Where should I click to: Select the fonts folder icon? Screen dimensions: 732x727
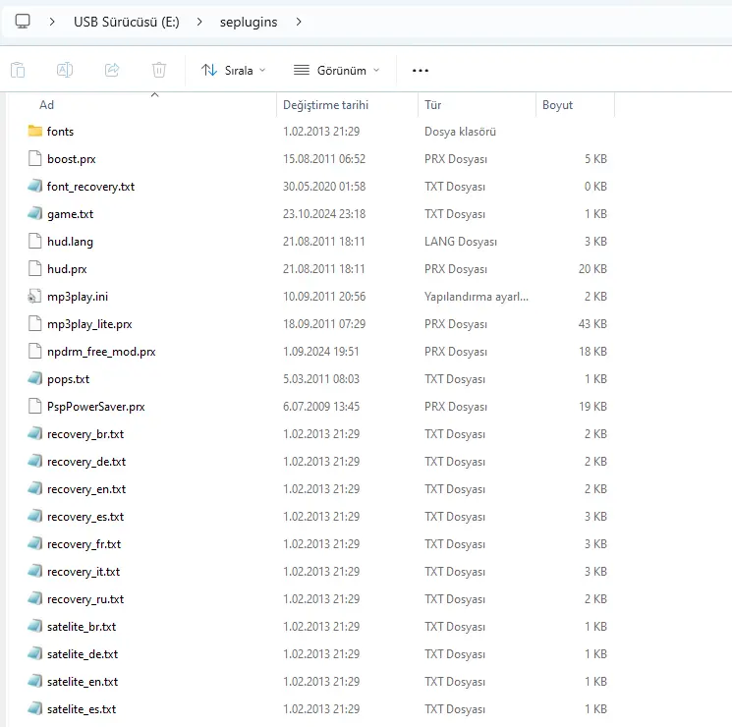(35, 132)
